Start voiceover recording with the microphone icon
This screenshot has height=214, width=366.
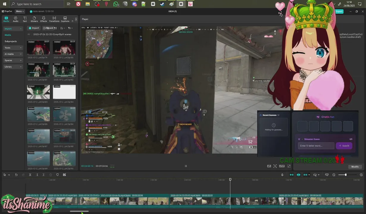click(x=282, y=175)
